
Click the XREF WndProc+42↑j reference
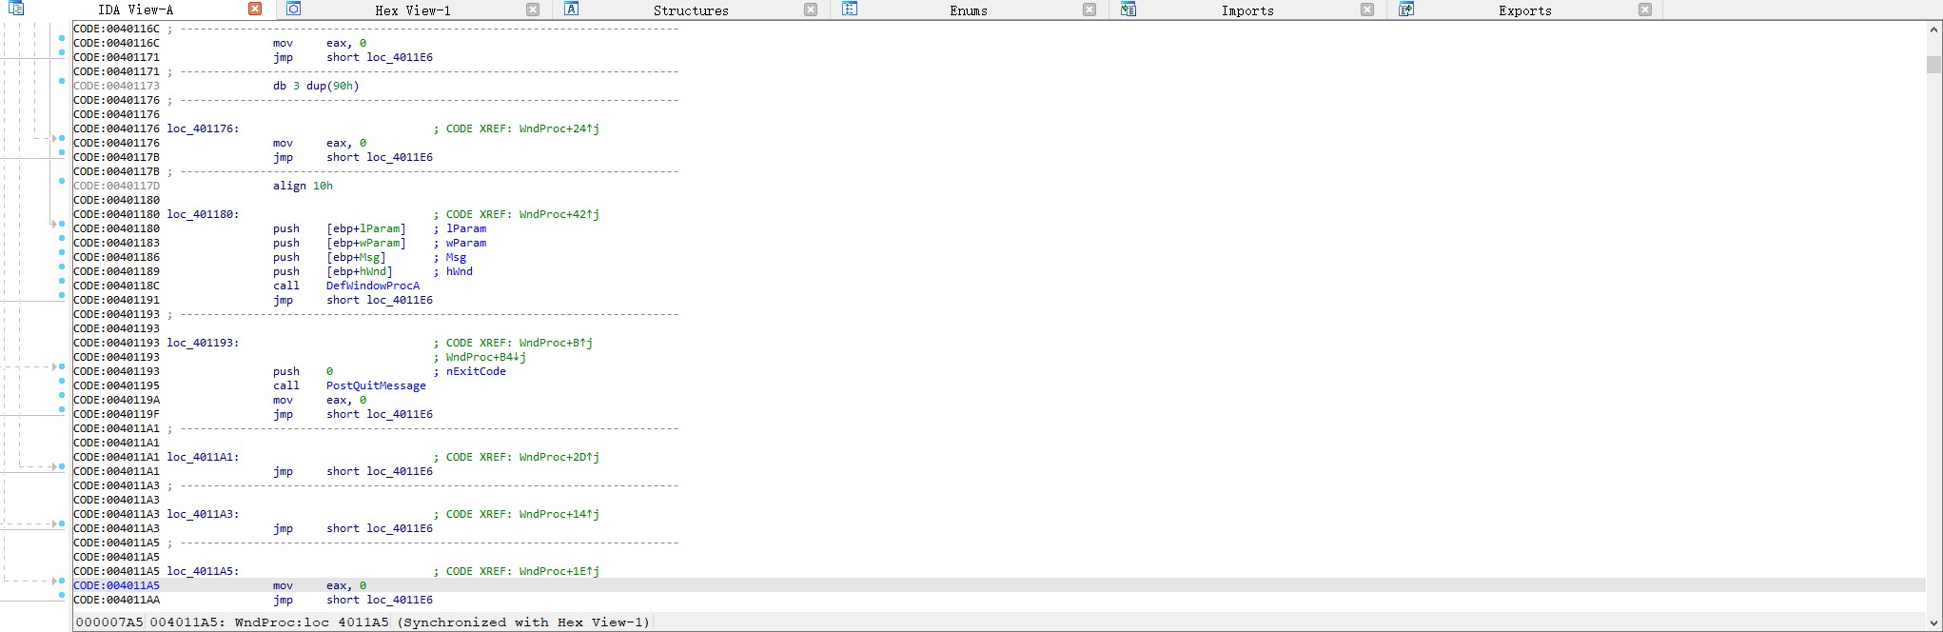pyautogui.click(x=559, y=214)
